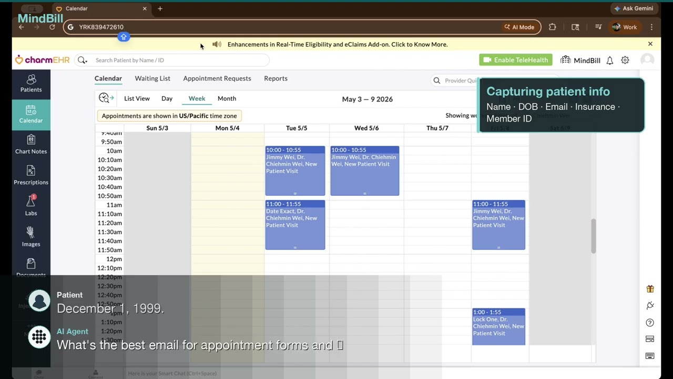This screenshot has height=379, width=673.
Task: Open the Images sidebar section
Action: 31,237
